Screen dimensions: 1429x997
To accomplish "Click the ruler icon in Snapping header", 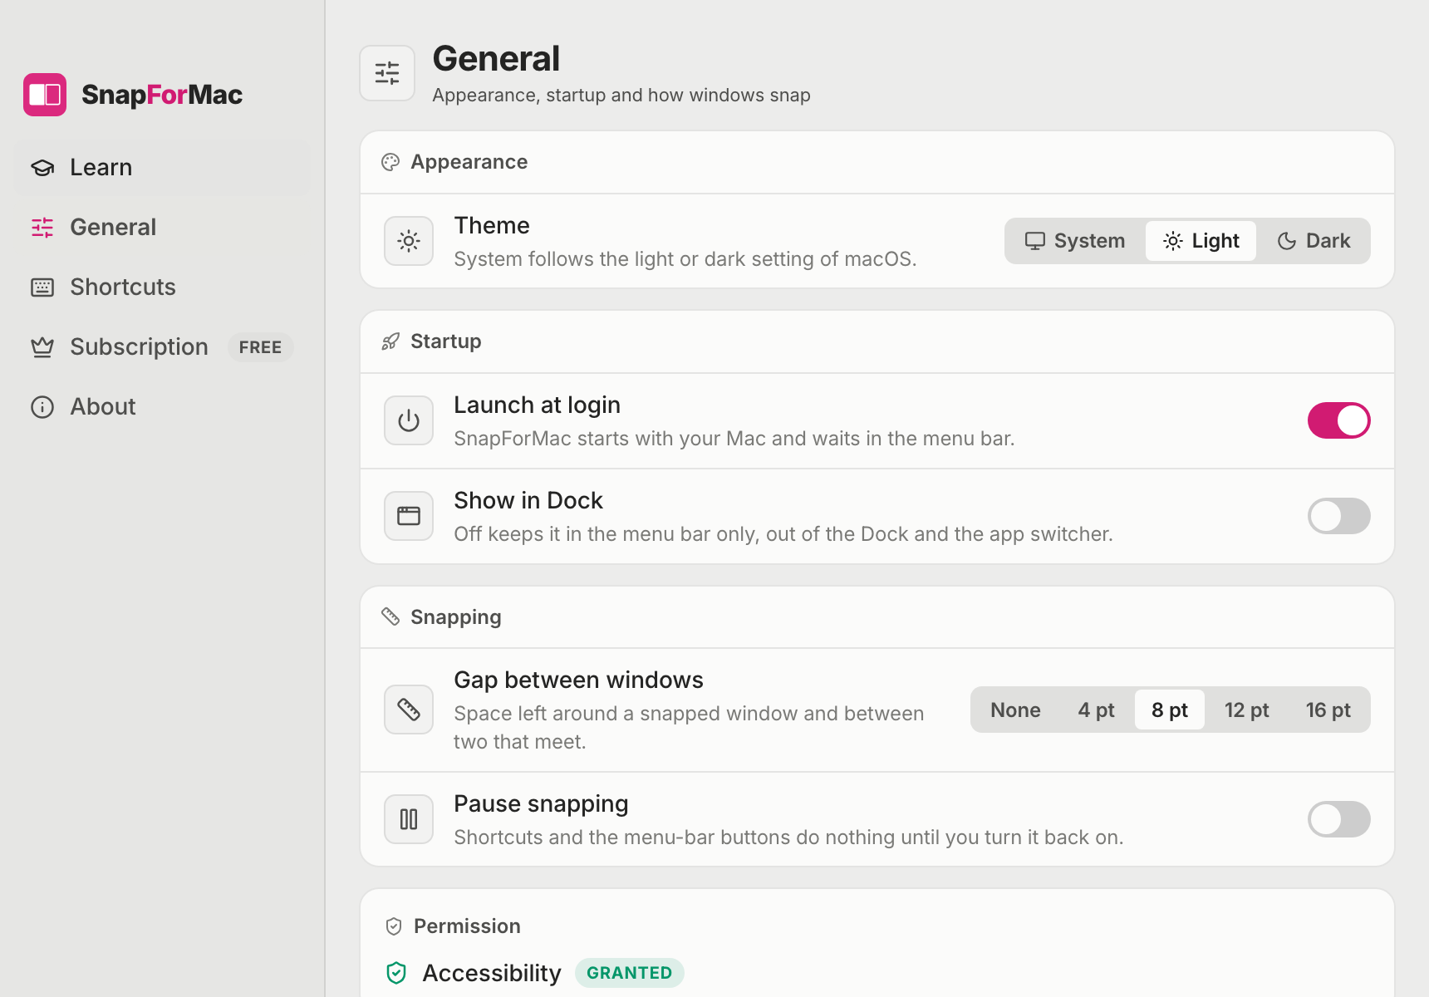I will pyautogui.click(x=390, y=616).
